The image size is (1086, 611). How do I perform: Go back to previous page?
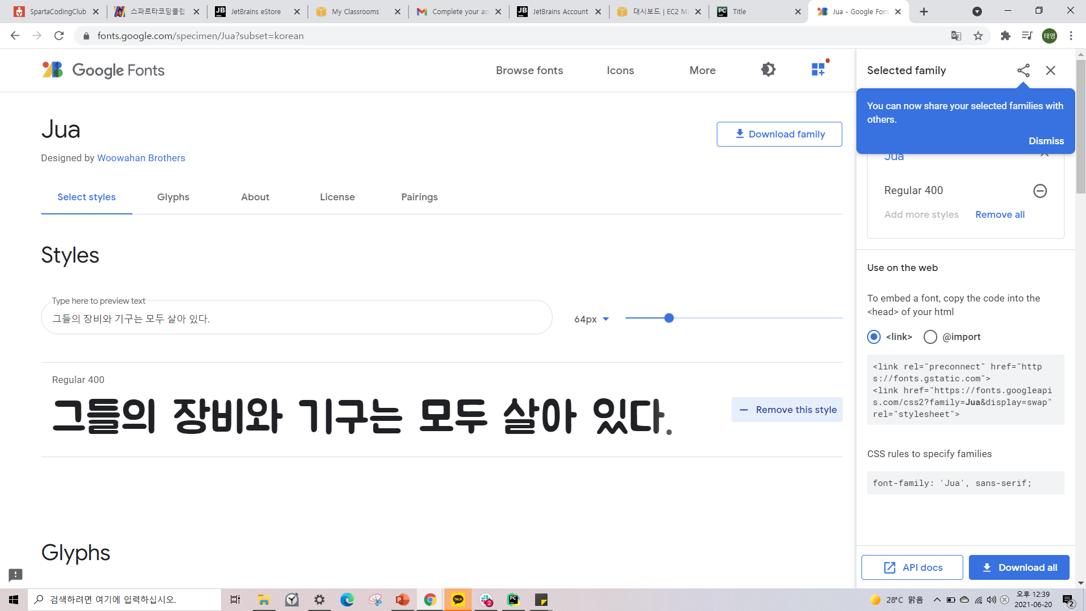tap(15, 36)
